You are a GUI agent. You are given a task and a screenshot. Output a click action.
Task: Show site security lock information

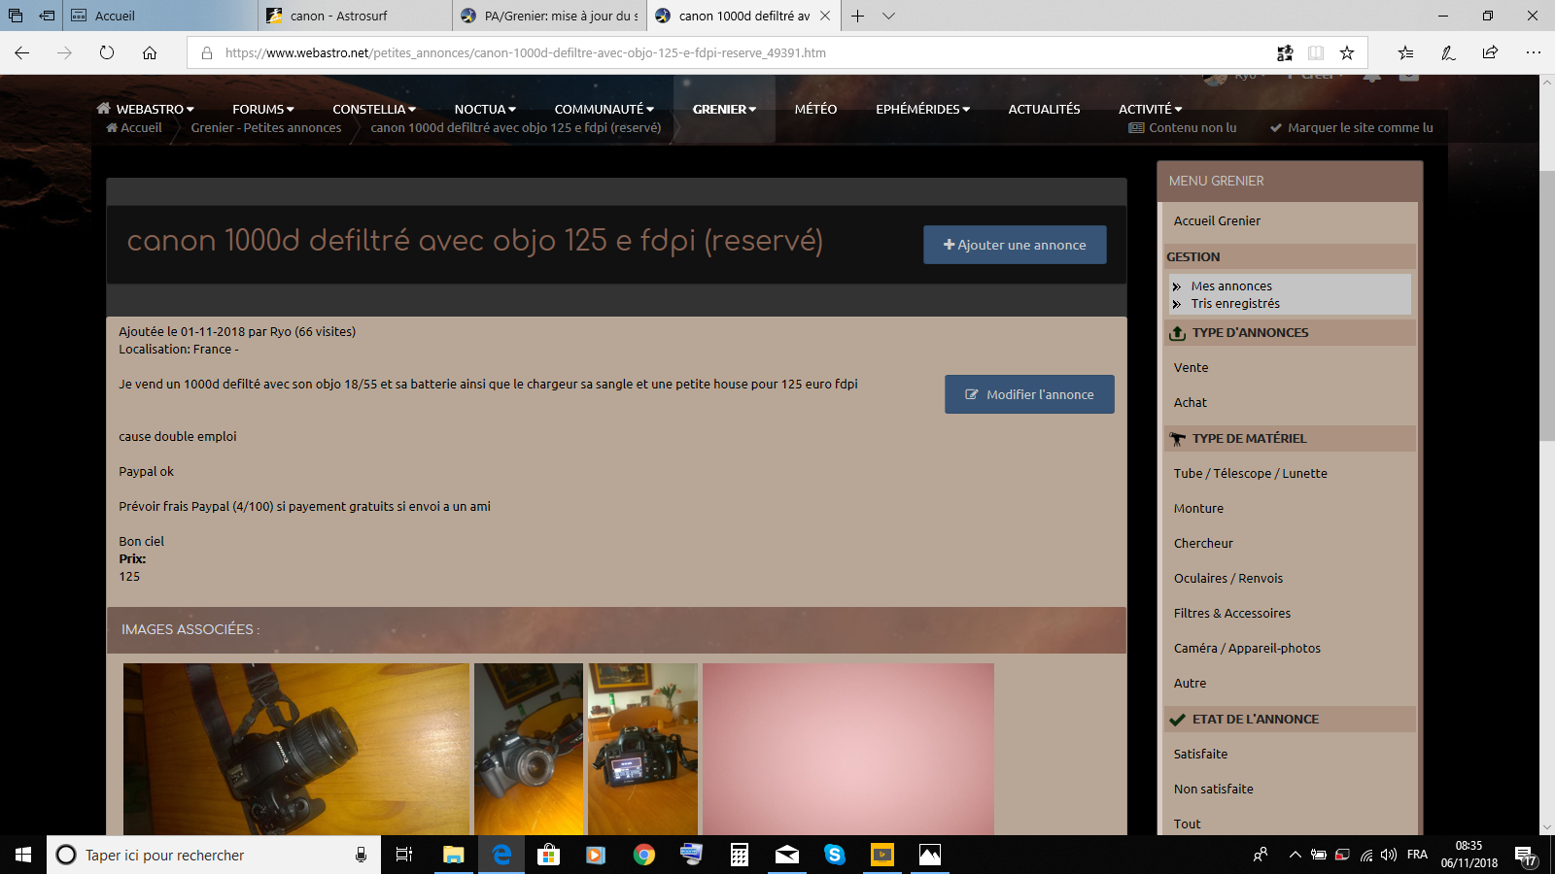(x=207, y=53)
